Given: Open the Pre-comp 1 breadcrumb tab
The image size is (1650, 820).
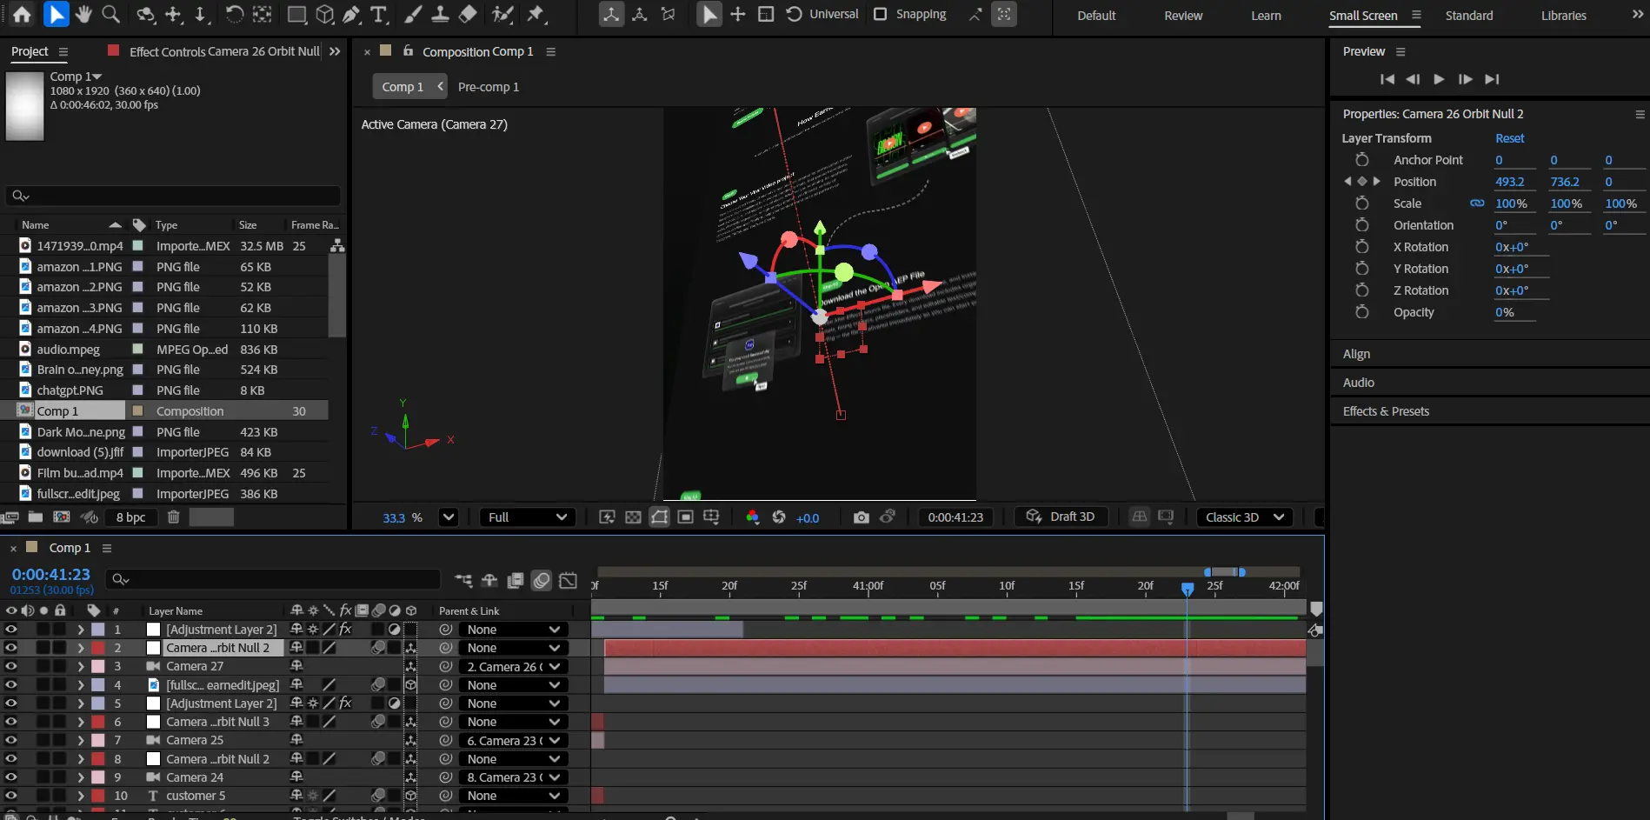Looking at the screenshot, I should click(488, 87).
